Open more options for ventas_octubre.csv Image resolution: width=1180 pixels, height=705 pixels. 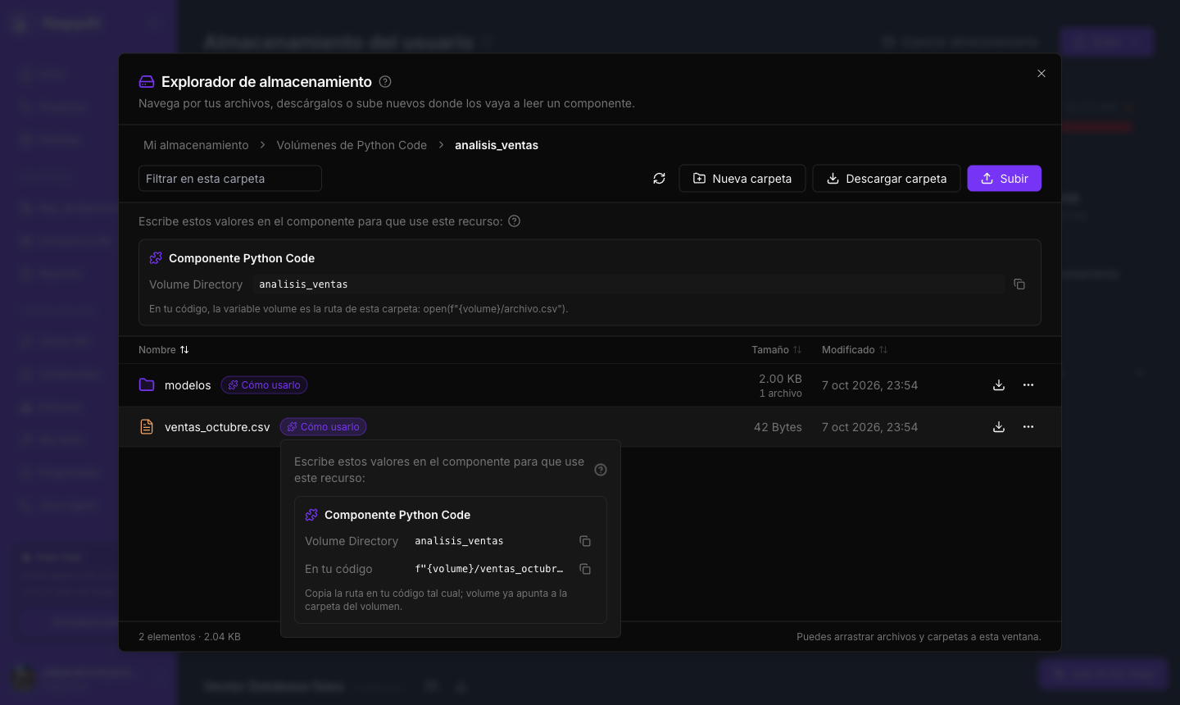[1028, 427]
